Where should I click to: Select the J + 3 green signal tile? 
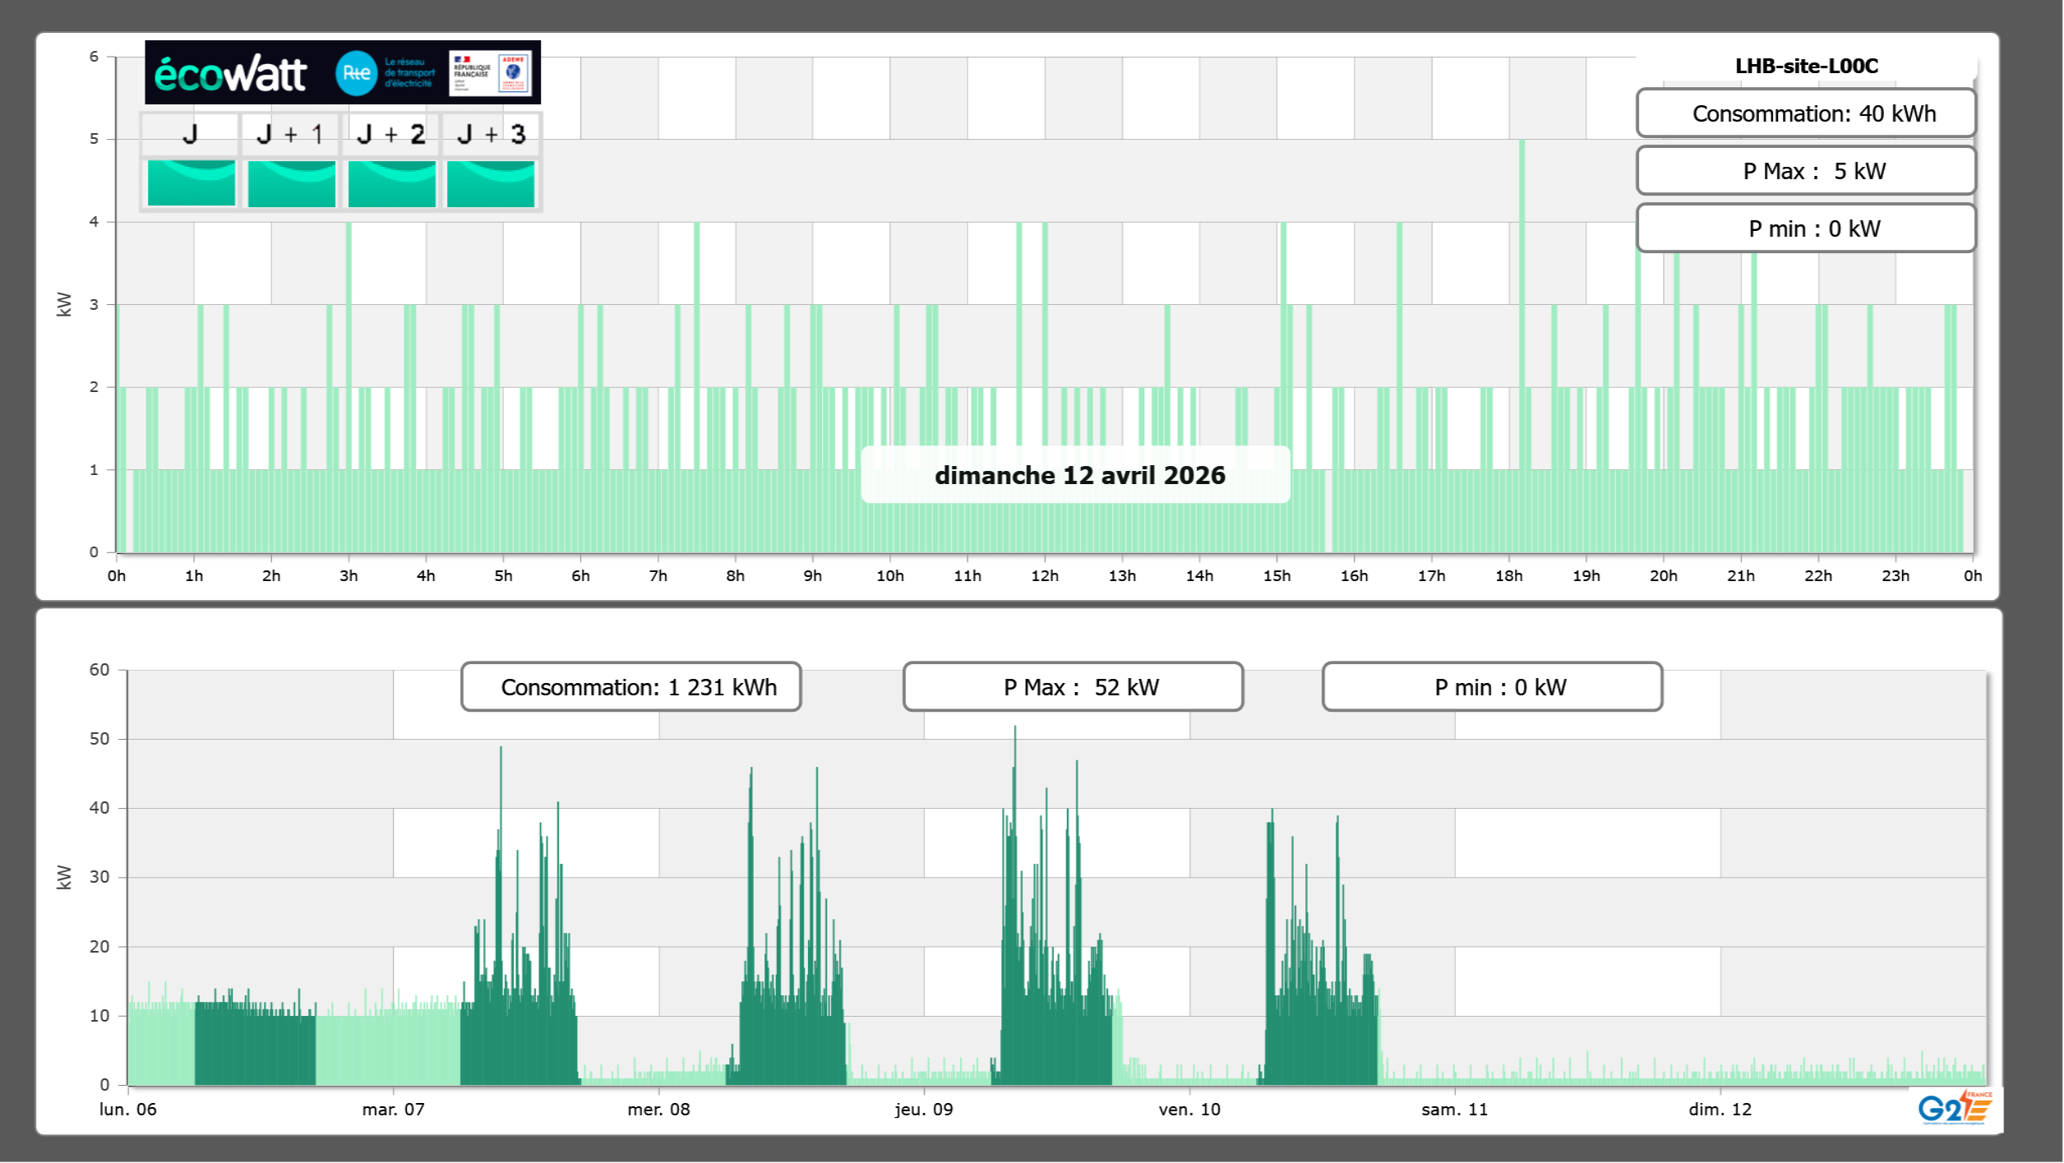pyautogui.click(x=491, y=182)
